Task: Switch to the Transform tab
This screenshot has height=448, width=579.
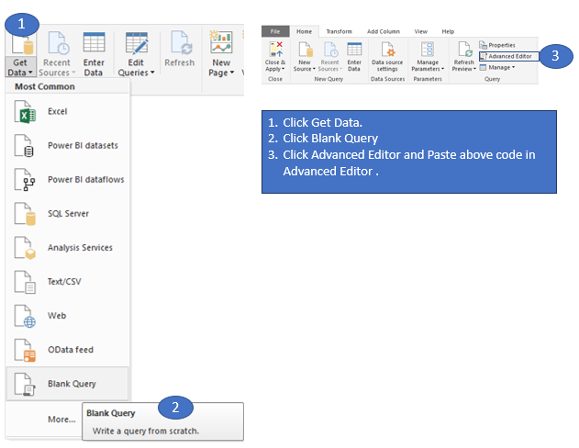Action: click(x=339, y=31)
